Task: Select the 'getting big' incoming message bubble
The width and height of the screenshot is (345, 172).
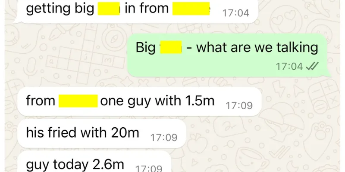Action: (x=136, y=11)
